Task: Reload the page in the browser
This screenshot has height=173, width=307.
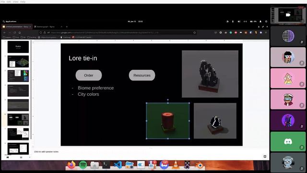Action: pyautogui.click(x=15, y=33)
